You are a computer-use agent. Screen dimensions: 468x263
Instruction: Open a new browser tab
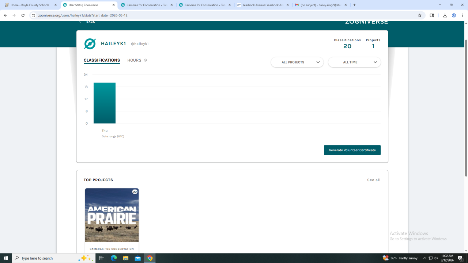coord(354,5)
